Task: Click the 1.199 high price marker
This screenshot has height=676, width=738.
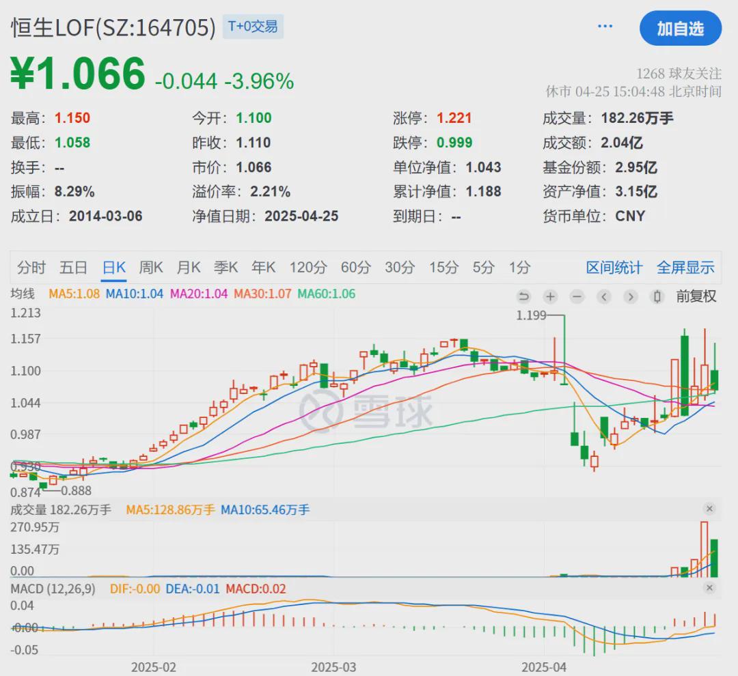Action: (x=531, y=315)
